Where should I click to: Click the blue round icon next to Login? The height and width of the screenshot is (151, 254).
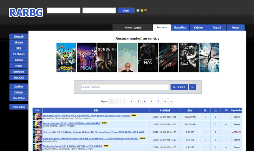pos(138,10)
